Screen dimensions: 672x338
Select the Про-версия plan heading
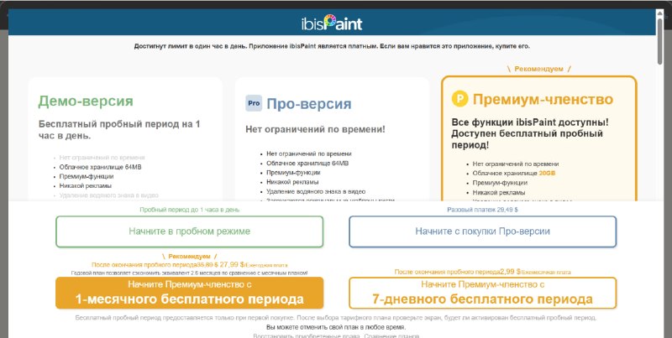pos(309,103)
